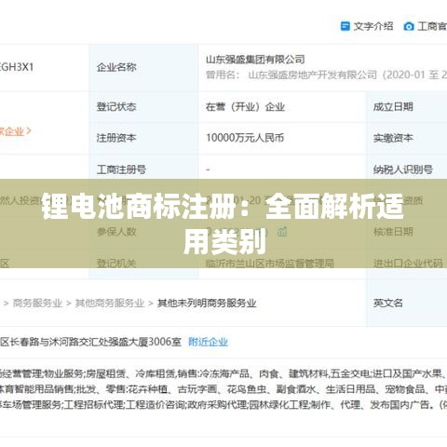Viewport: 447px width, 447px height.
Task: Select the 10000万元人民币 value
Action: [245, 138]
